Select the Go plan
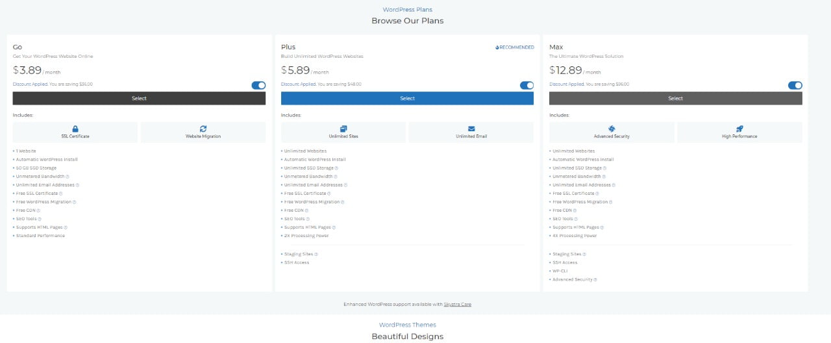This screenshot has width=831, height=343. (x=139, y=98)
